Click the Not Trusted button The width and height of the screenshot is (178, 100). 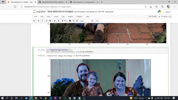click(x=153, y=17)
